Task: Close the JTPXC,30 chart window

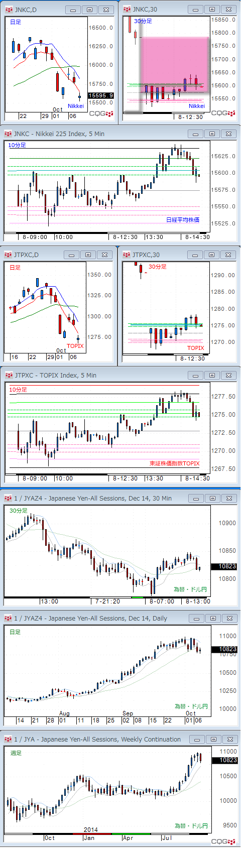Action: 228,255
